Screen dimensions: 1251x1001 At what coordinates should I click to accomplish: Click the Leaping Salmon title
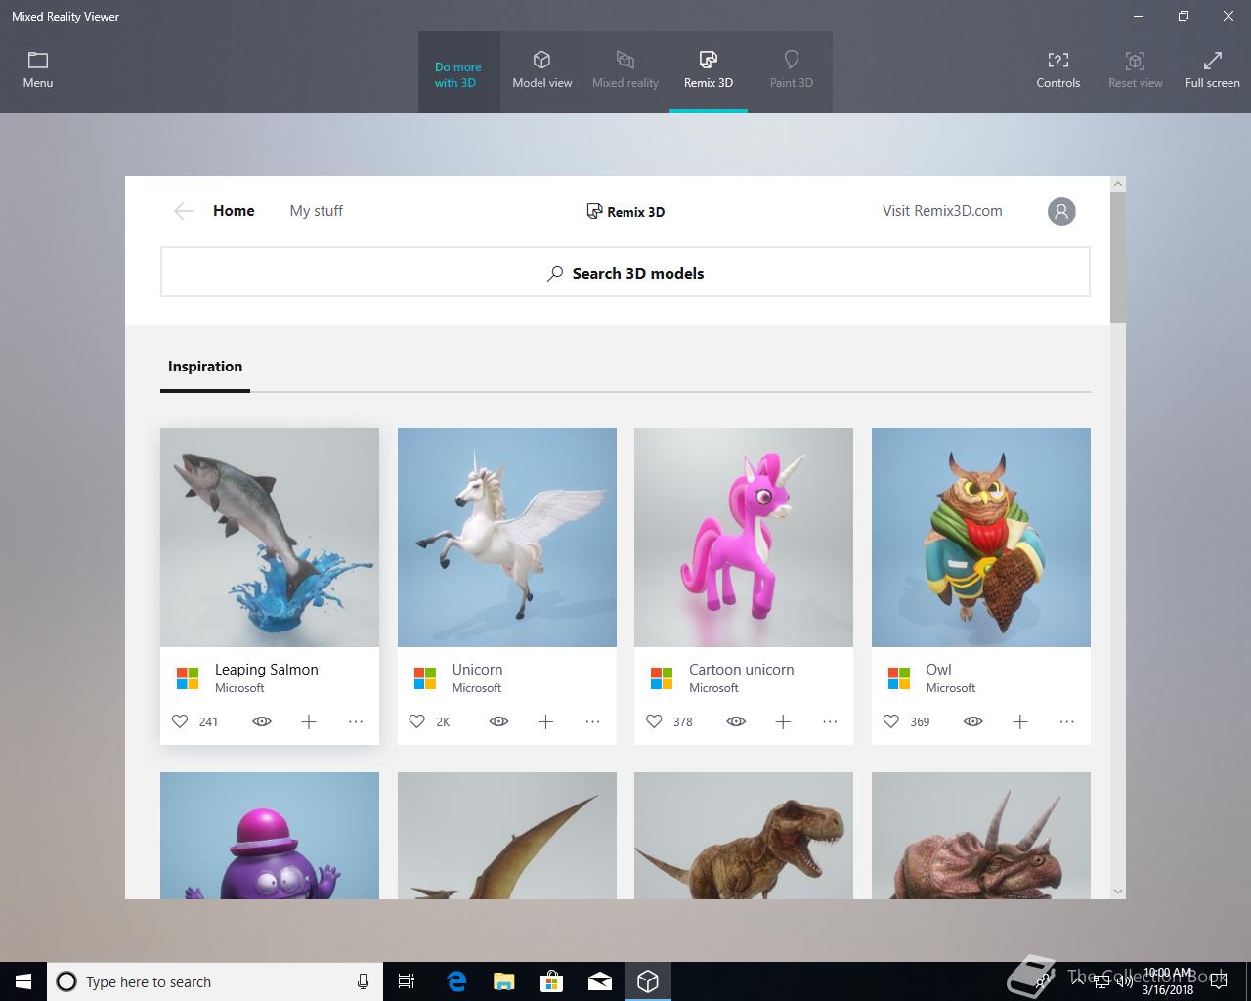coord(267,670)
